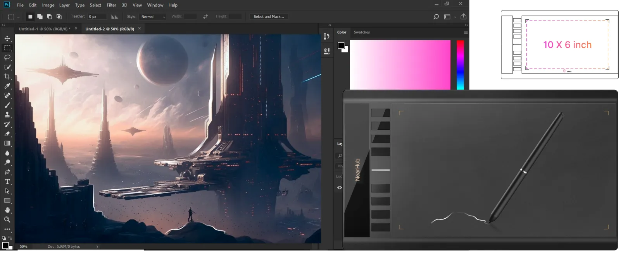The height and width of the screenshot is (259, 628).
Task: Choose Add to selection mode
Action: pos(40,17)
